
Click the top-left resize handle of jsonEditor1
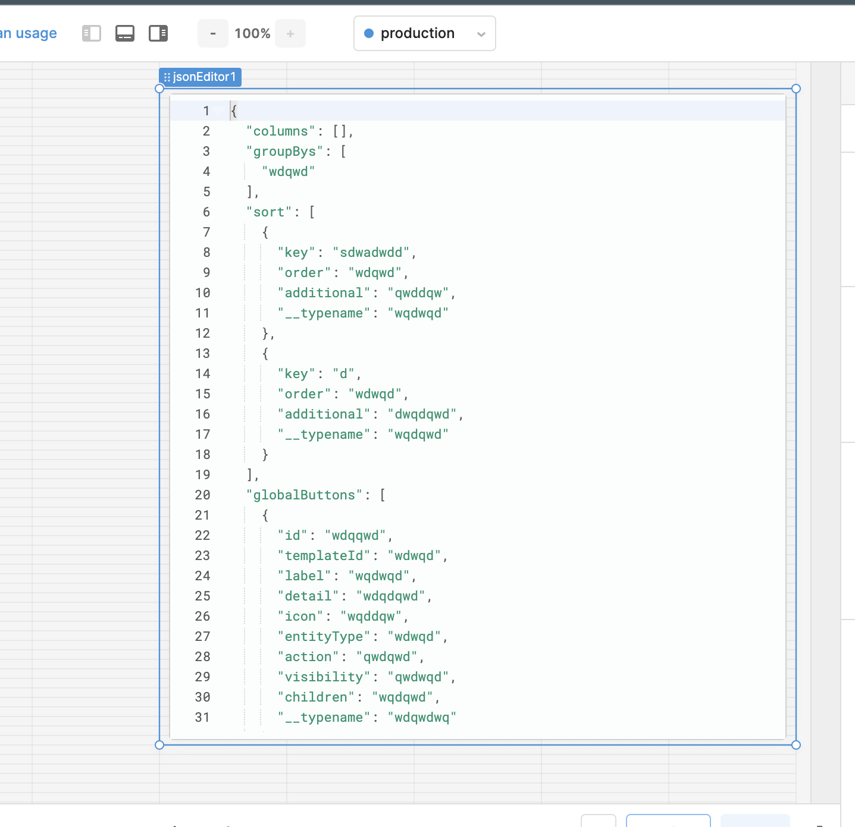click(159, 88)
